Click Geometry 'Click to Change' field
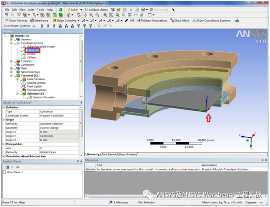 (59, 128)
